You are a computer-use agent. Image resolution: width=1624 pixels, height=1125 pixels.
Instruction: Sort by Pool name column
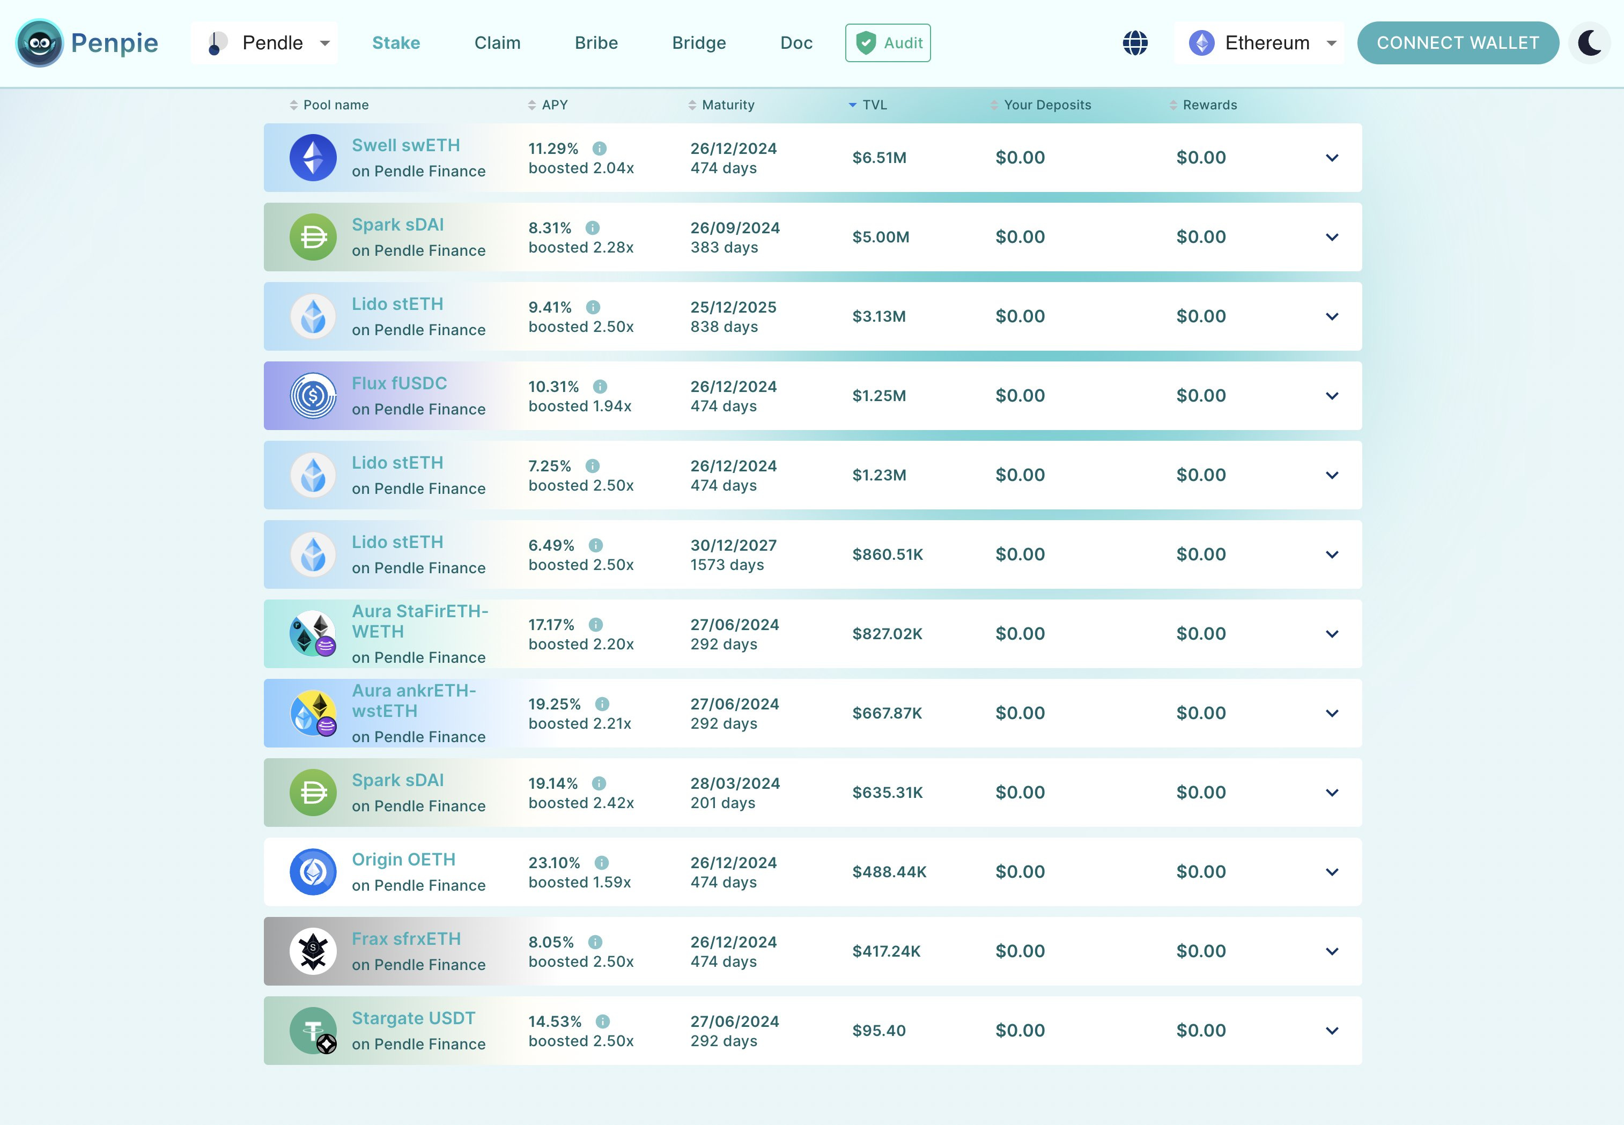[329, 105]
